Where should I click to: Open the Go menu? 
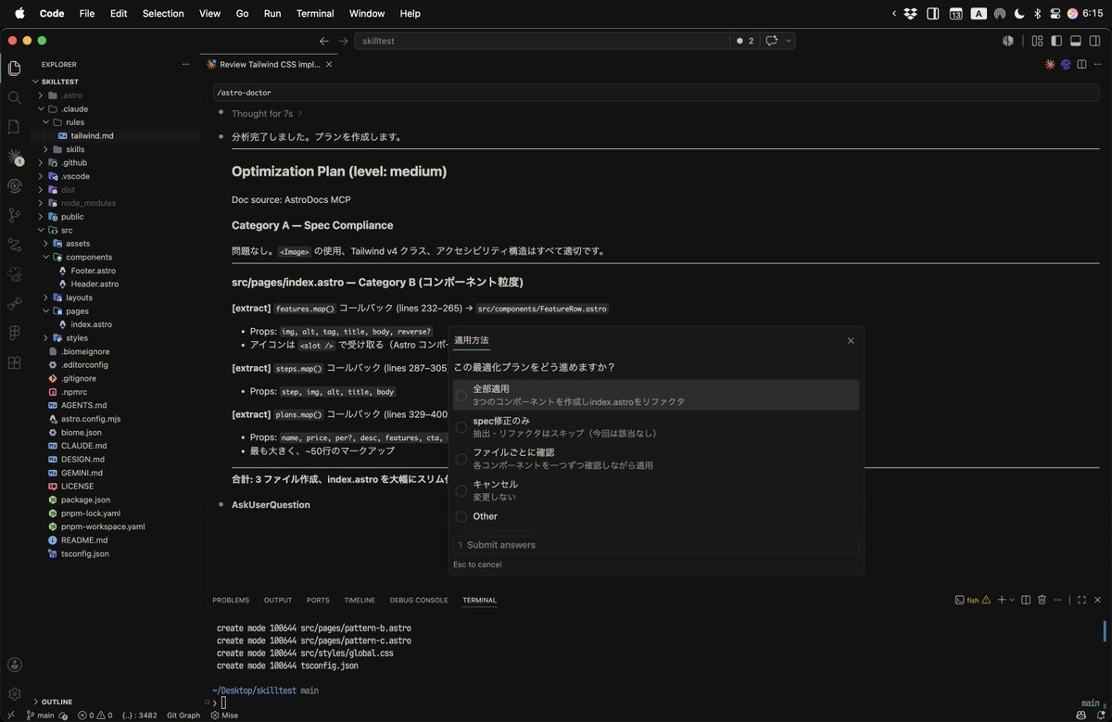pyautogui.click(x=243, y=14)
